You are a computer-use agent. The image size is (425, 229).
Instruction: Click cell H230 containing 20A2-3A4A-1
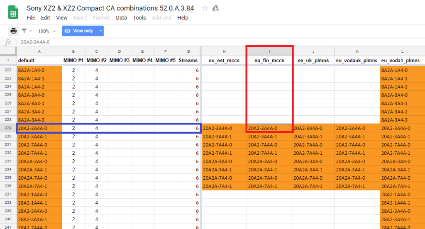coord(224,136)
